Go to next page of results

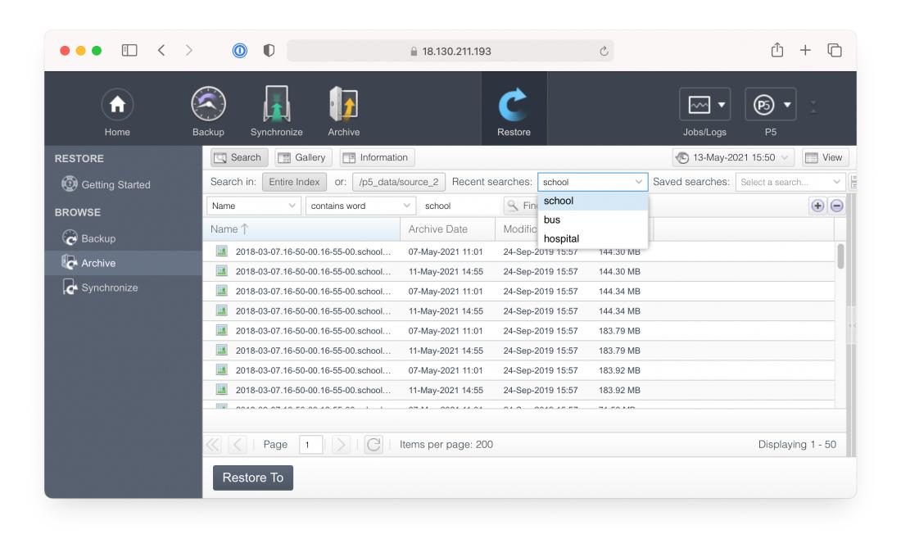[x=340, y=444]
